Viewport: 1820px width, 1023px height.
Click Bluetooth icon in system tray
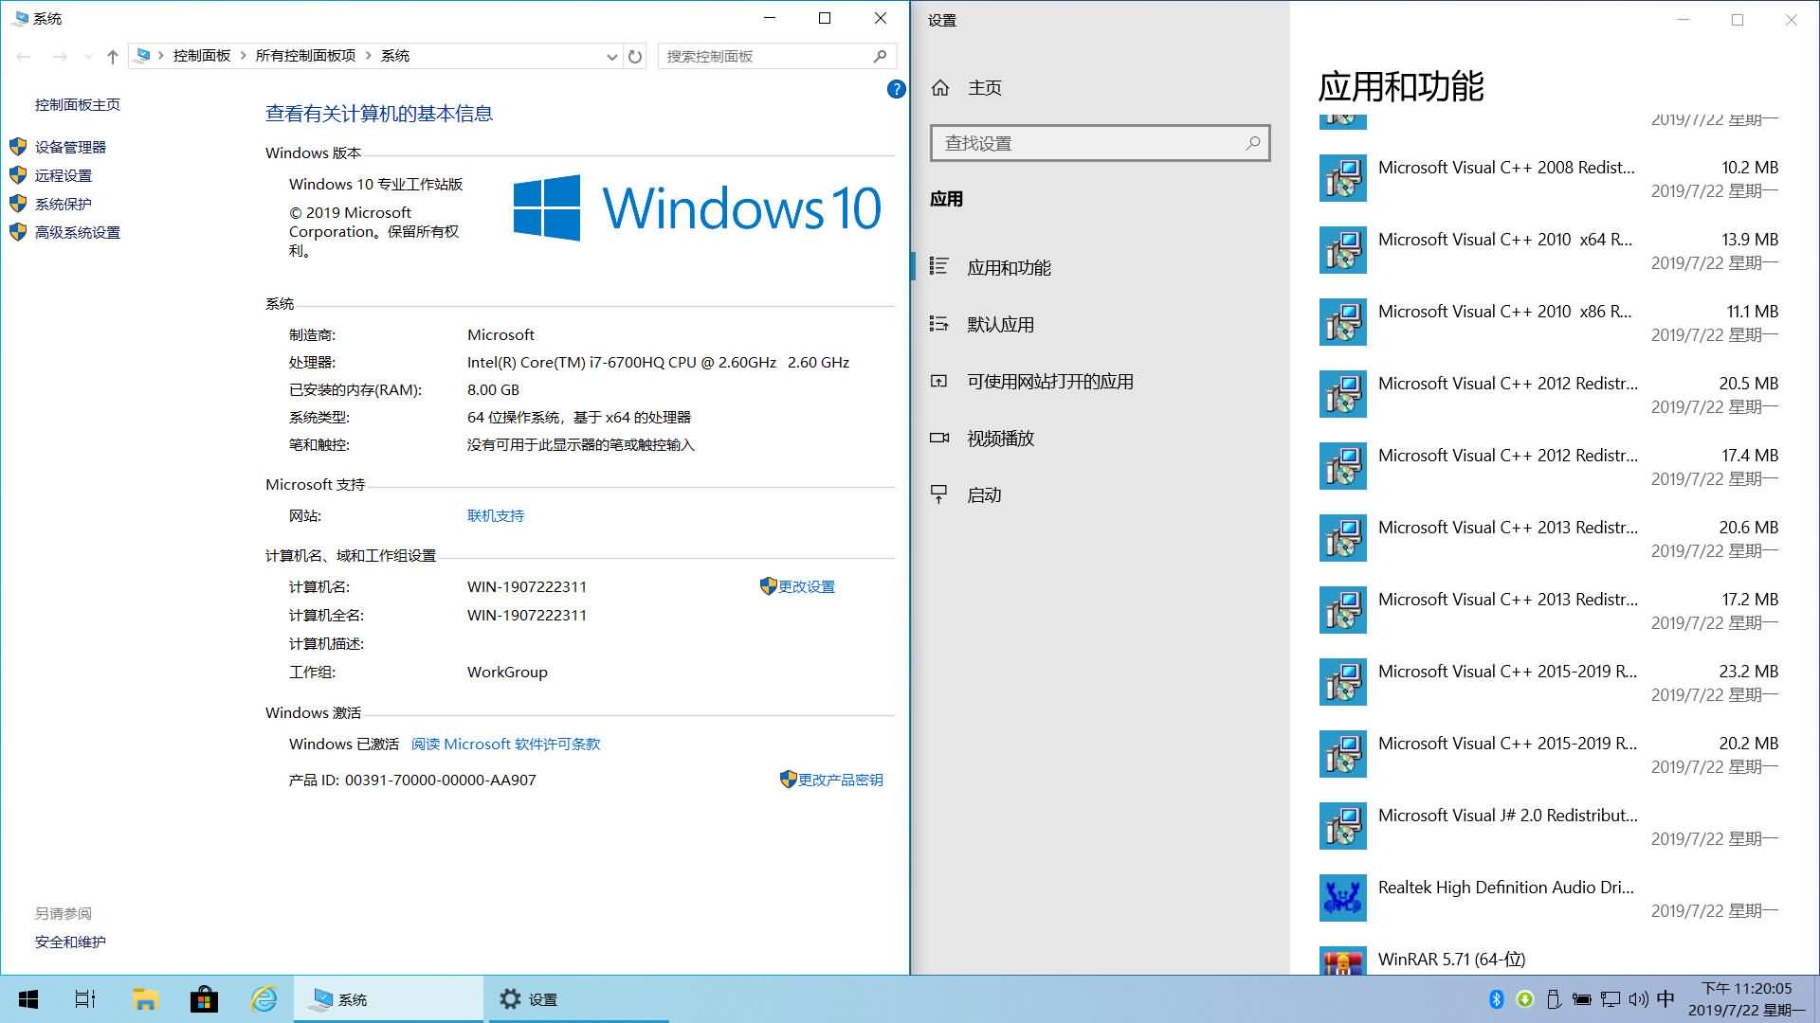click(x=1497, y=999)
